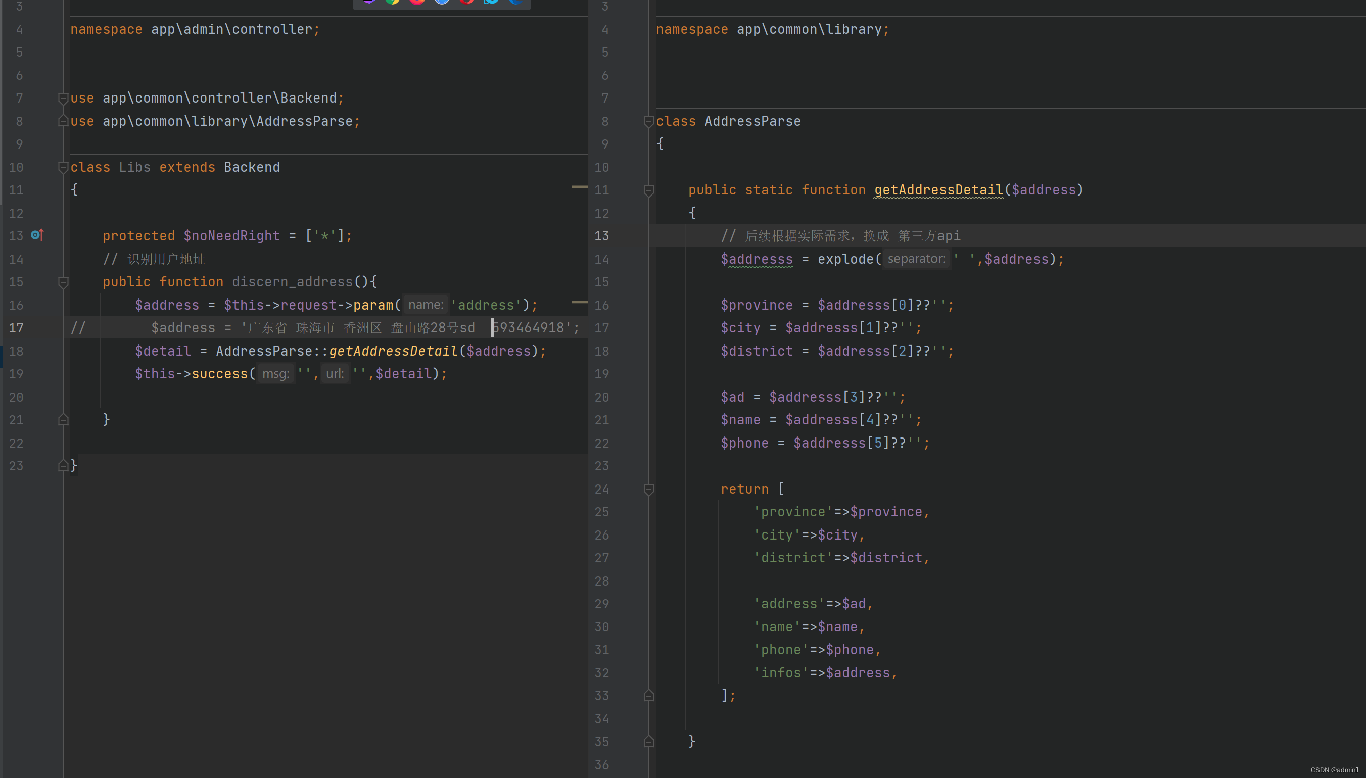Click $district assignment on line 18
The width and height of the screenshot is (1366, 778).
tap(837, 351)
